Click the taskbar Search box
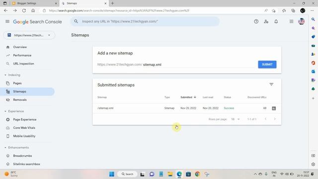This screenshot has width=318, height=179. click(128, 174)
